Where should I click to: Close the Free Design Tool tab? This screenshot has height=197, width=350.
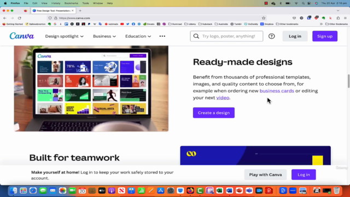73,11
